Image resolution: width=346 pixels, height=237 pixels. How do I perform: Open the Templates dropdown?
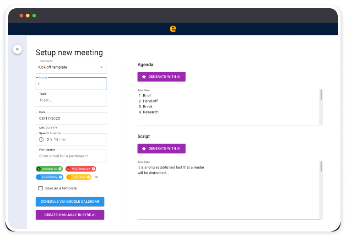tap(101, 67)
